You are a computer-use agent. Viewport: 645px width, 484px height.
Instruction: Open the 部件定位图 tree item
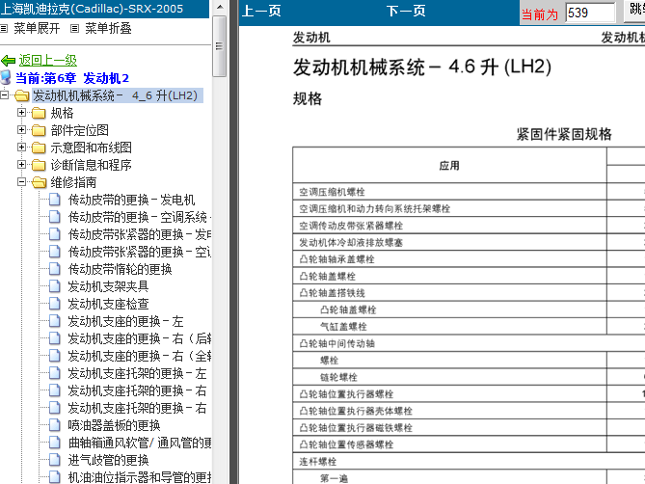[80, 130]
